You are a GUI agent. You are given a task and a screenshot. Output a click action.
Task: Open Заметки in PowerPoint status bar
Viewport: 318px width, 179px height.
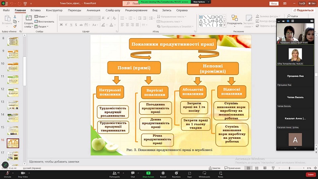214,168
